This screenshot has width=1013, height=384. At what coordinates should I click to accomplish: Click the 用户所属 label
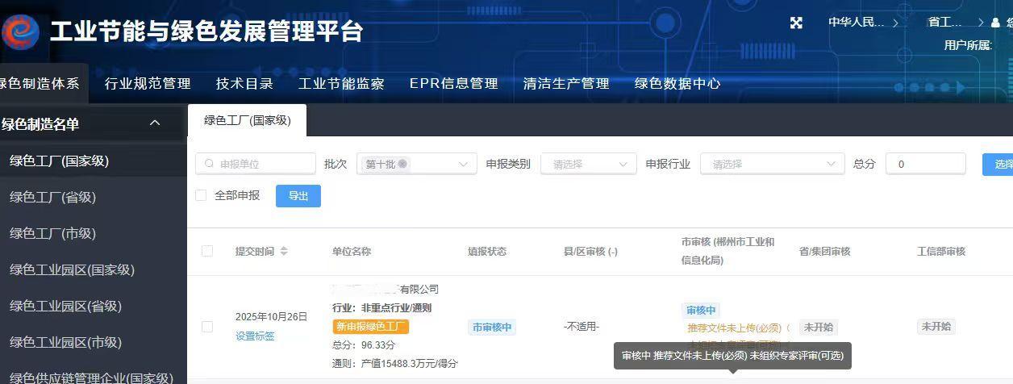968,45
